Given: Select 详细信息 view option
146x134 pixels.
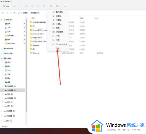Looking at the screenshot, I should (58, 32).
